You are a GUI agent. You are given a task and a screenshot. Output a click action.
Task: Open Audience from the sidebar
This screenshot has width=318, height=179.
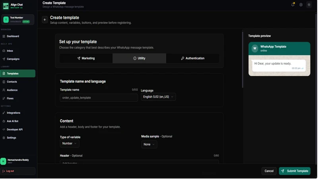click(17, 90)
